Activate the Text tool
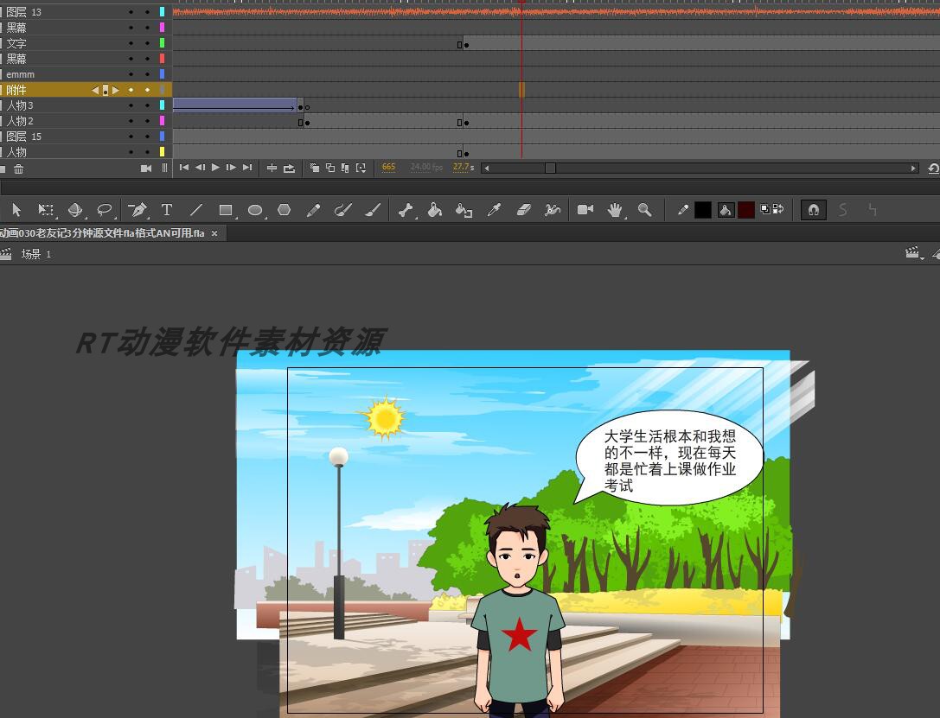This screenshot has height=718, width=940. point(165,210)
